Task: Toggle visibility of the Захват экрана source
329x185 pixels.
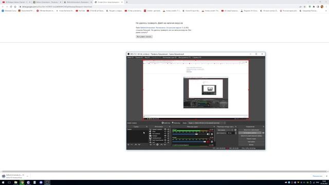Action: tap(165, 129)
